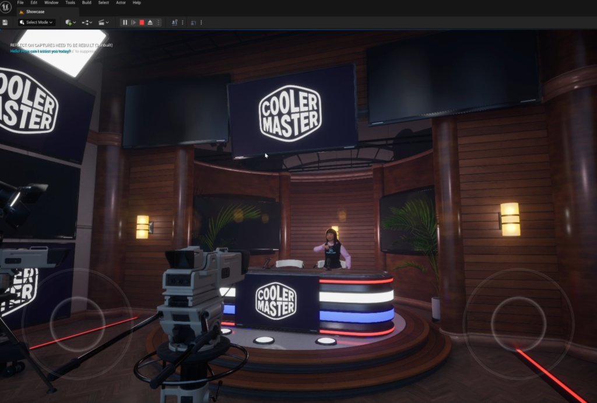Open the Edit menu

pyautogui.click(x=34, y=3)
